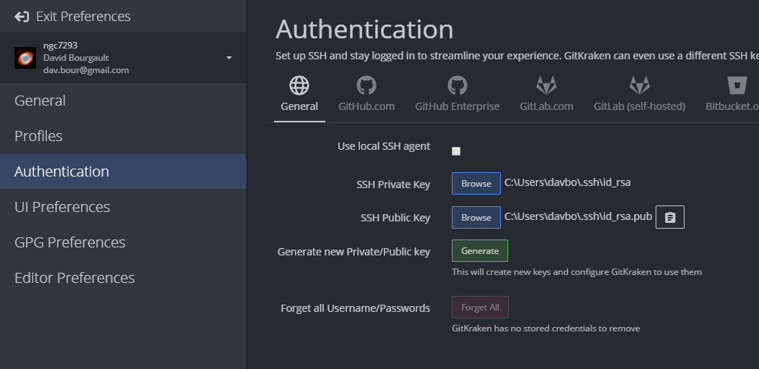
Task: Click the green Generate button
Action: (480, 251)
